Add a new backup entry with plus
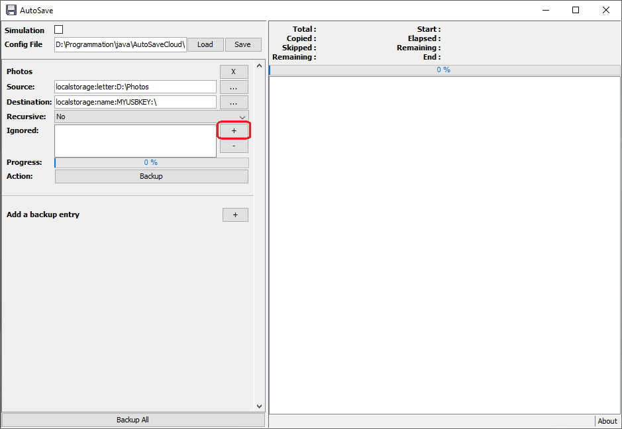This screenshot has width=622, height=429. [235, 215]
